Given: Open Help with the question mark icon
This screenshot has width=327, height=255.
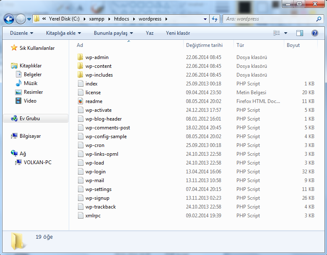Looking at the screenshot, I should pyautogui.click(x=315, y=33).
